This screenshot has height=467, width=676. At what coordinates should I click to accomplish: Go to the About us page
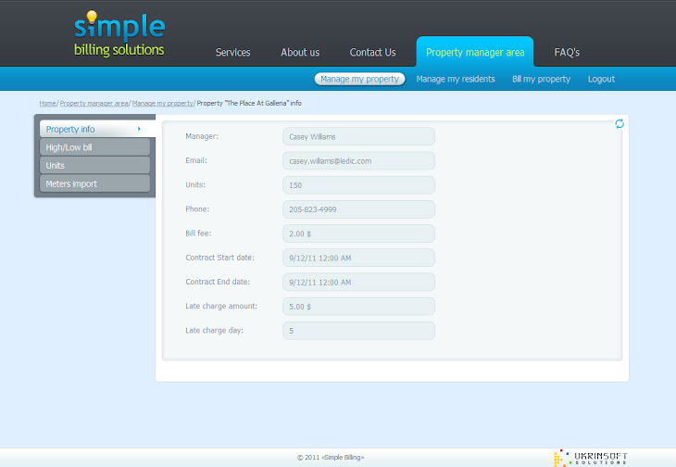[x=300, y=52]
